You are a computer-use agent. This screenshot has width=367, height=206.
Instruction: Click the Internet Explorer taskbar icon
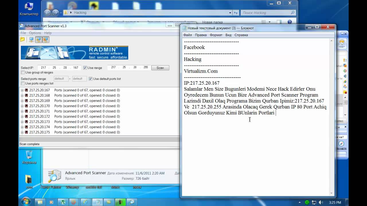85,202
